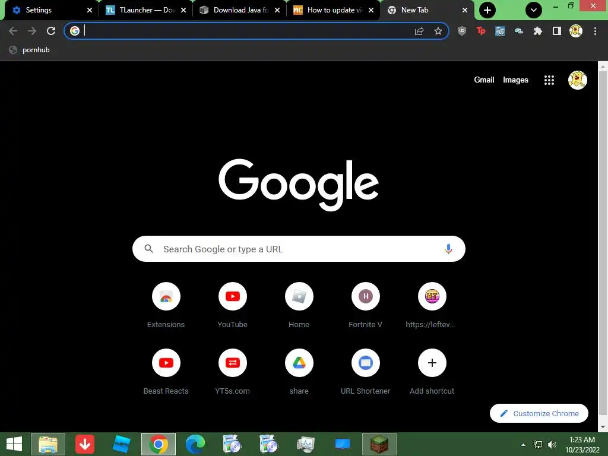Open the Beast Reacts shortcut tile
Viewport: 608px width, 456px height.
166,372
